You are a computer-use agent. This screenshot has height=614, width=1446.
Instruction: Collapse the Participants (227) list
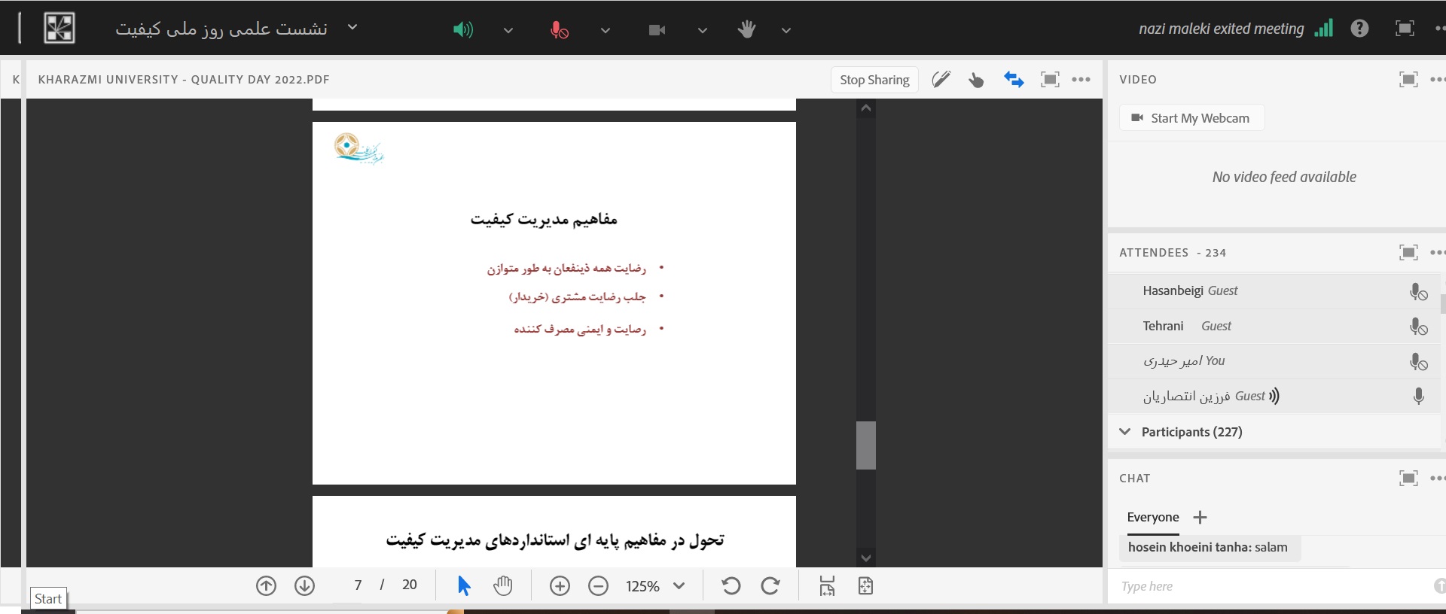(x=1125, y=431)
